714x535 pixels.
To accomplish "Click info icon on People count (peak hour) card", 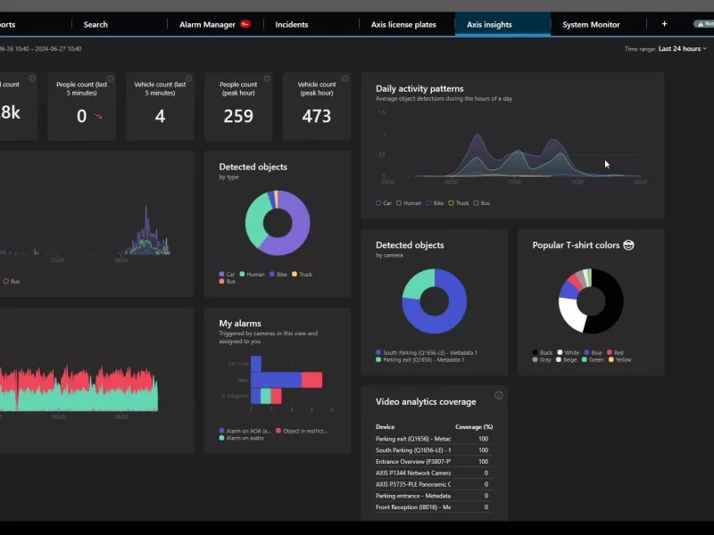I will [x=267, y=78].
